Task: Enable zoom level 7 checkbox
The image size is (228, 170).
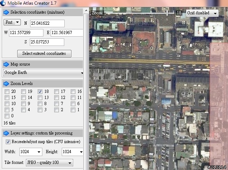Action: (x=56, y=104)
